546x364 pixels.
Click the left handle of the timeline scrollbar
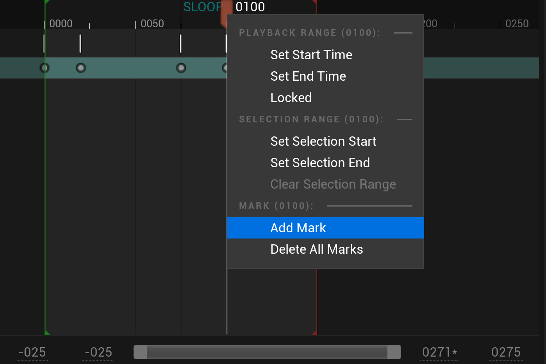tap(141, 352)
